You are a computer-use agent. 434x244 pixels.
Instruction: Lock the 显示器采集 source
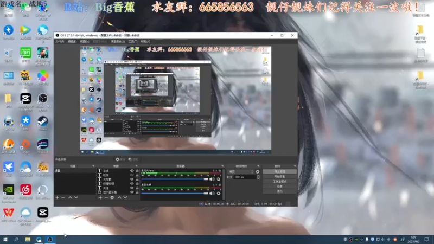137,192
